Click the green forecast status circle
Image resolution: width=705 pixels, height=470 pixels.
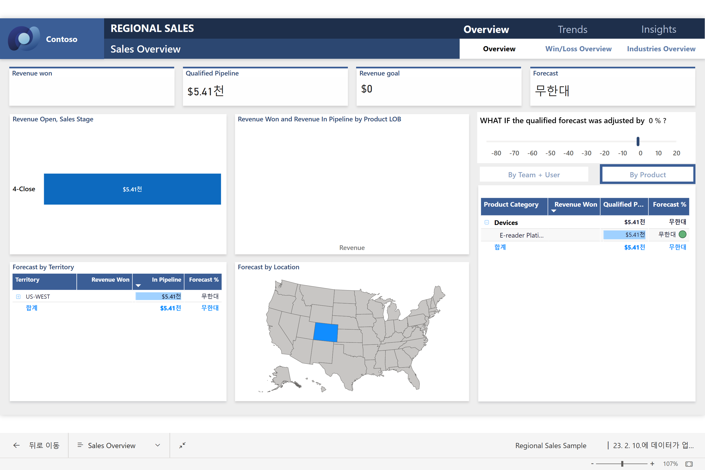click(683, 234)
